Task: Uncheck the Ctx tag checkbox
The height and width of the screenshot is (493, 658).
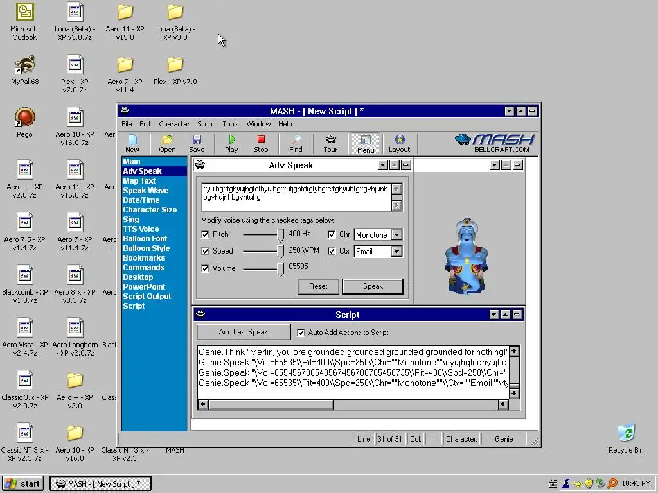Action: pos(332,251)
